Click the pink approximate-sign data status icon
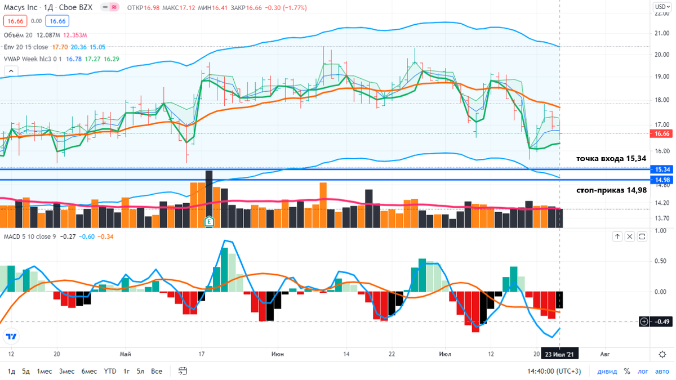 click(115, 7)
